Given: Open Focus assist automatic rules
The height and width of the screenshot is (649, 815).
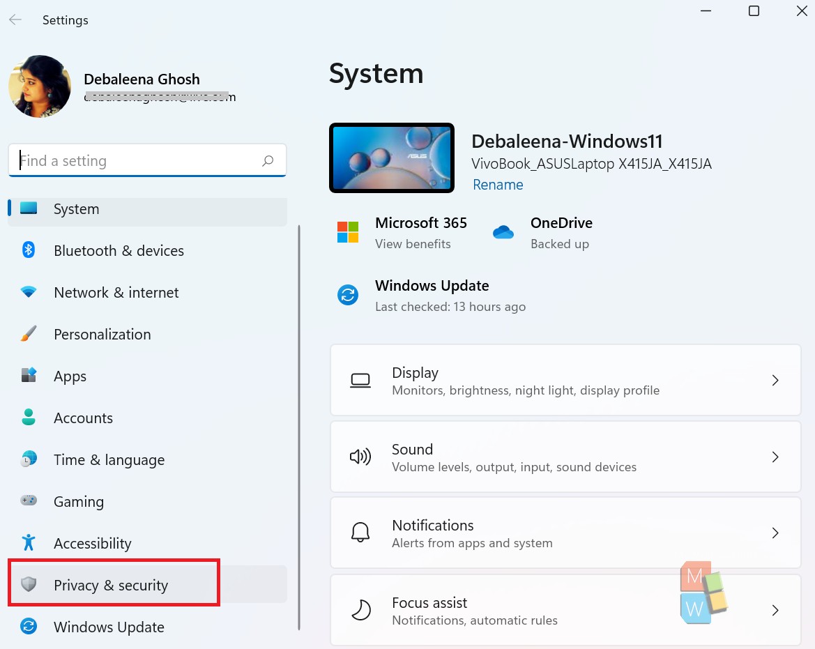Looking at the screenshot, I should pos(565,609).
